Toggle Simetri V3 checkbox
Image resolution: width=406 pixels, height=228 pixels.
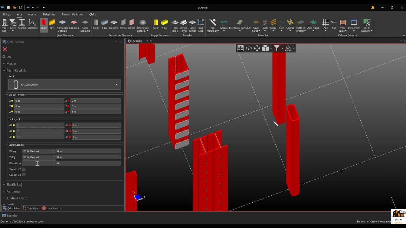click(x=24, y=174)
